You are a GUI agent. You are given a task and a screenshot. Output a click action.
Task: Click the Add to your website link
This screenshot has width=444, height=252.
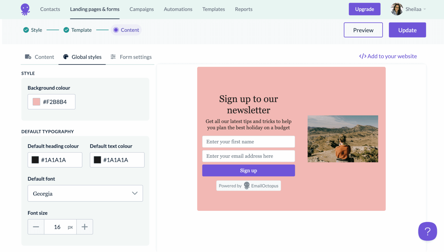click(x=388, y=56)
